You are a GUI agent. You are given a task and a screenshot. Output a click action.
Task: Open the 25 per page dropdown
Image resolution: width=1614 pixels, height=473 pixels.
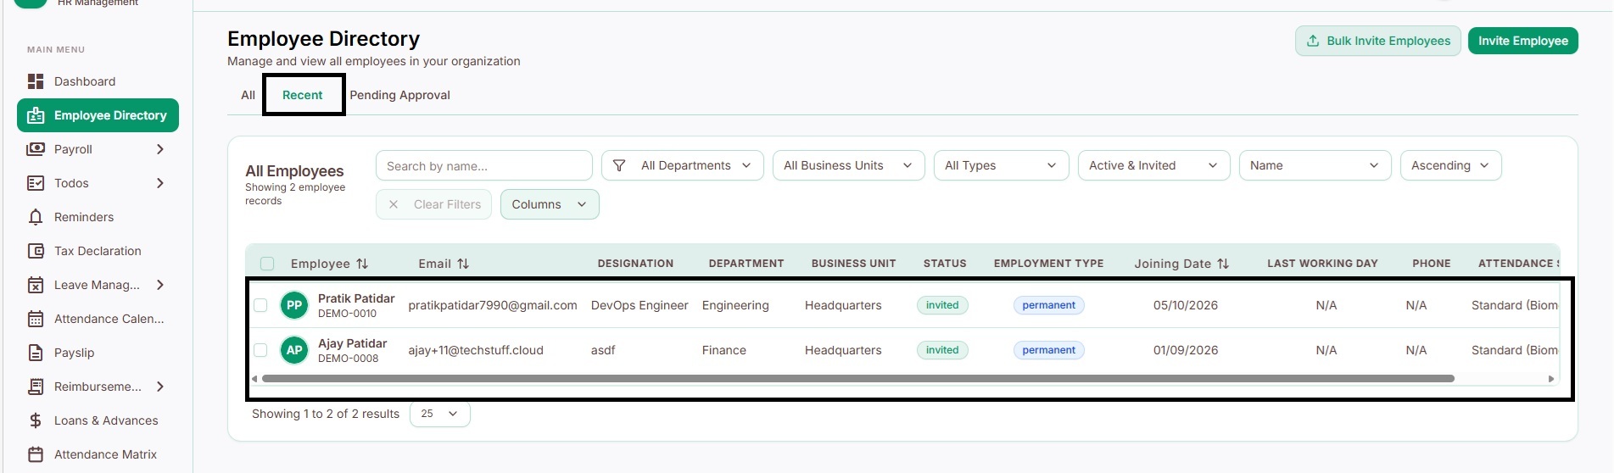pos(440,414)
